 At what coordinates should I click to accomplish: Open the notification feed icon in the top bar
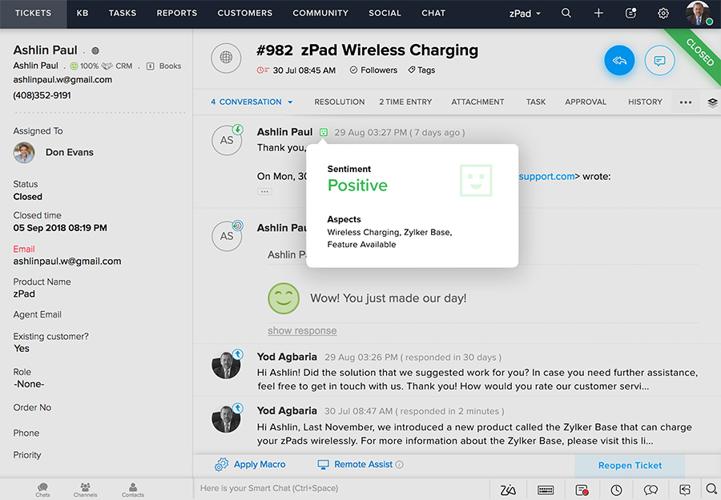click(630, 14)
